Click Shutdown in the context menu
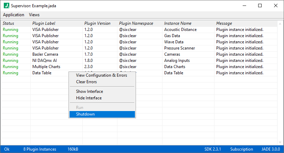Viewport: 284px width, 153px height. click(x=102, y=114)
